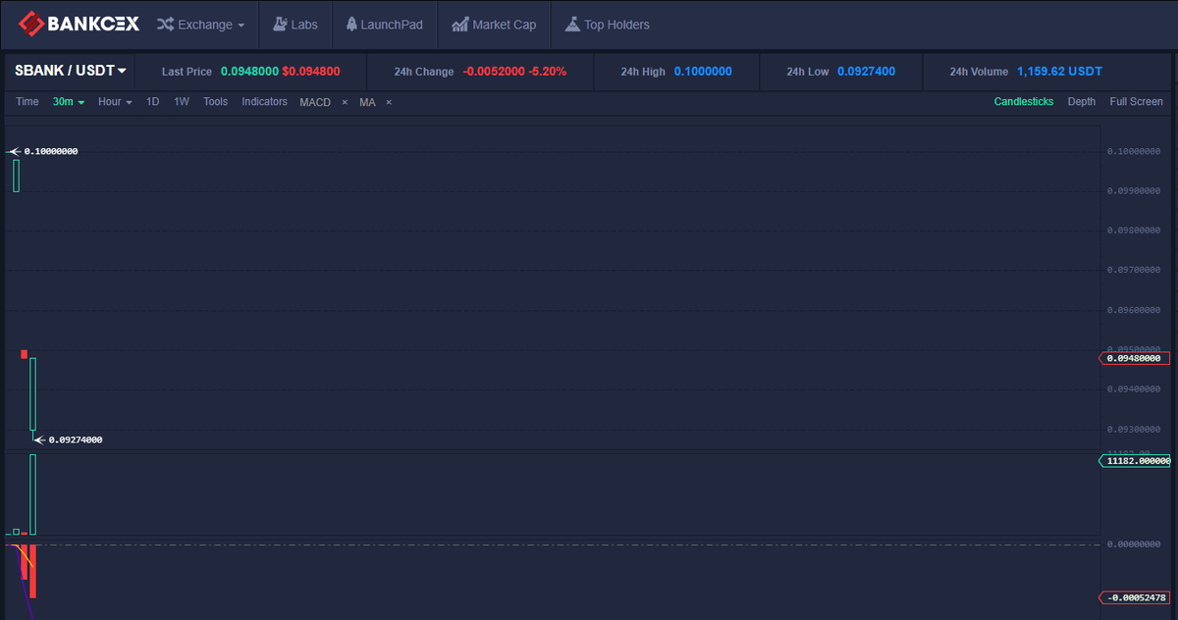Click the Last Price value 0.0948000
Screen dimensions: 1178x620
tap(249, 72)
